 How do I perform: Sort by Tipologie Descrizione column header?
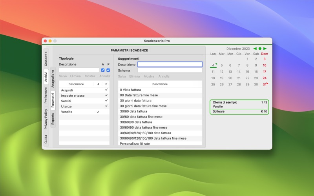(76, 84)
